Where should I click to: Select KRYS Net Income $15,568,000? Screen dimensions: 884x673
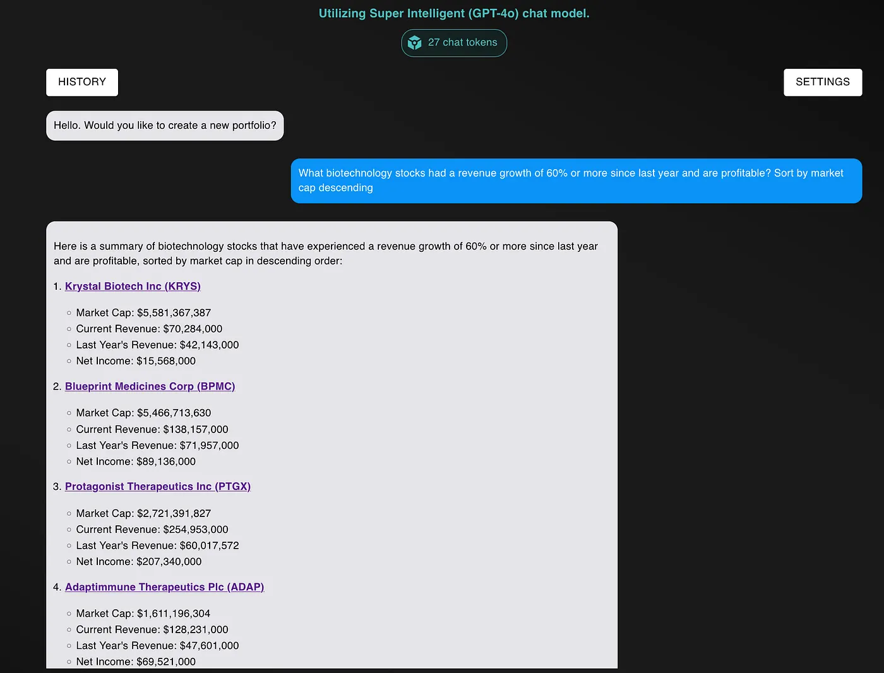click(136, 361)
